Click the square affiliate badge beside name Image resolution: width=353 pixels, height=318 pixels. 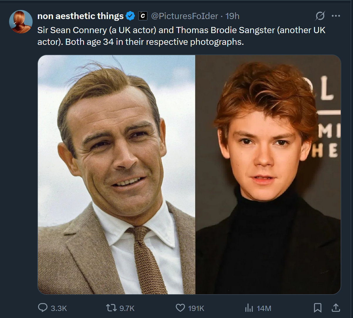click(x=143, y=16)
